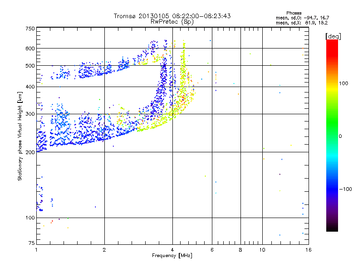The width and height of the screenshot is (363, 272).
Task: Click the 'Phases' header text
Action: [294, 13]
